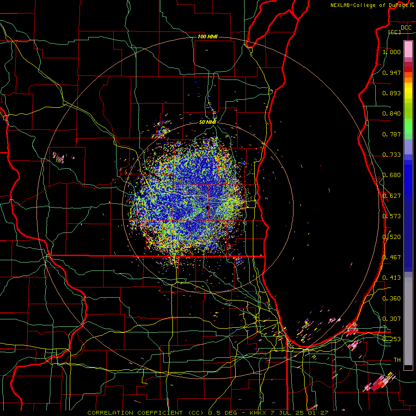
Task: Click the 7 JUL 25 date in caption
Action: [x=288, y=413]
